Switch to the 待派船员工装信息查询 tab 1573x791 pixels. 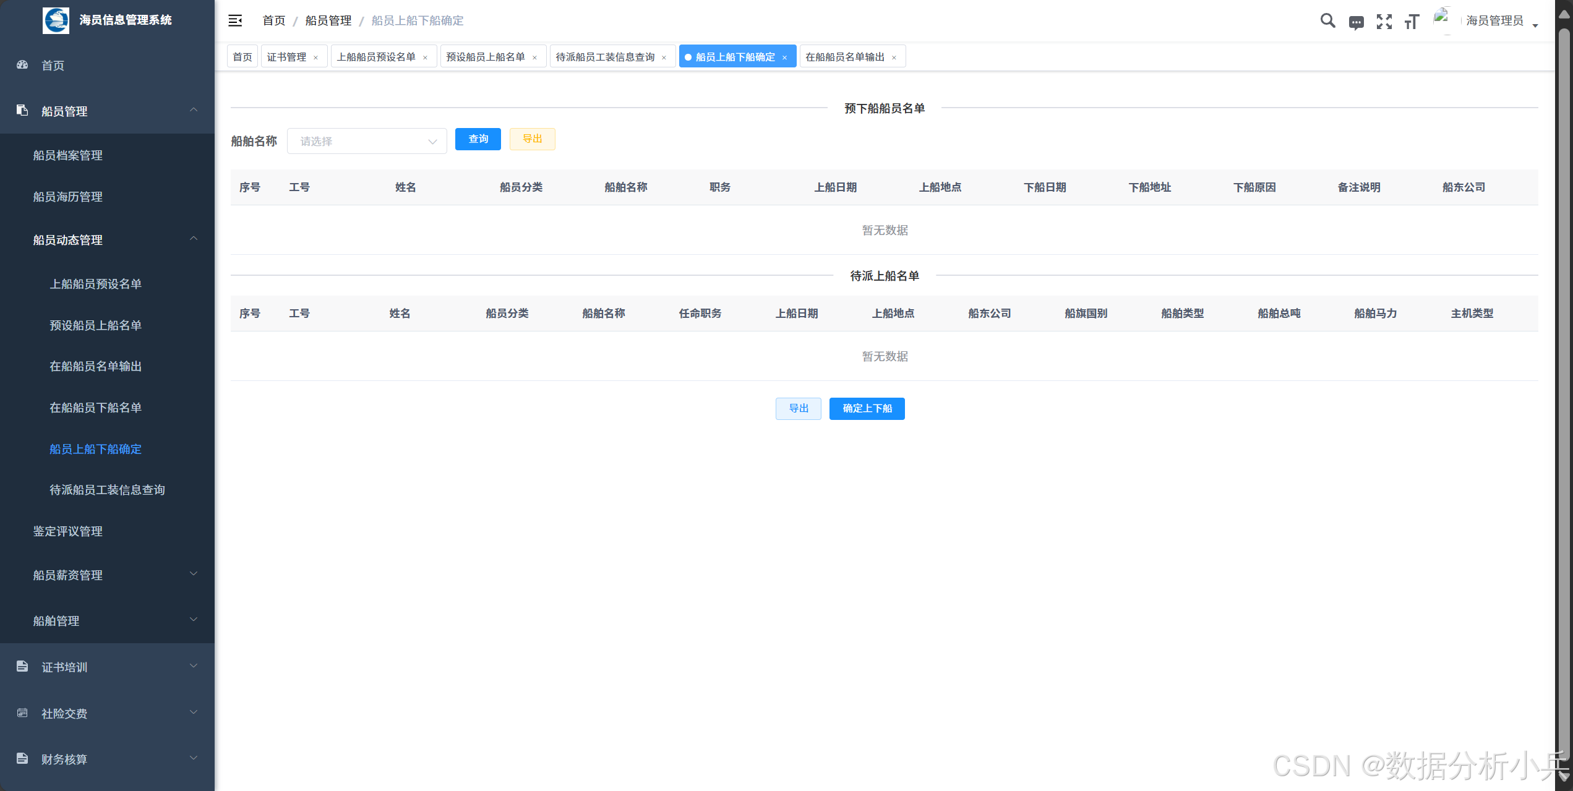[605, 57]
